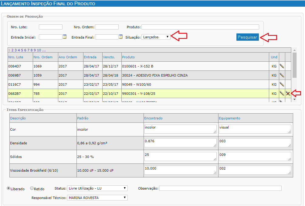
Task: Click the lot list scrollbar up arrow
Action: [294, 50]
